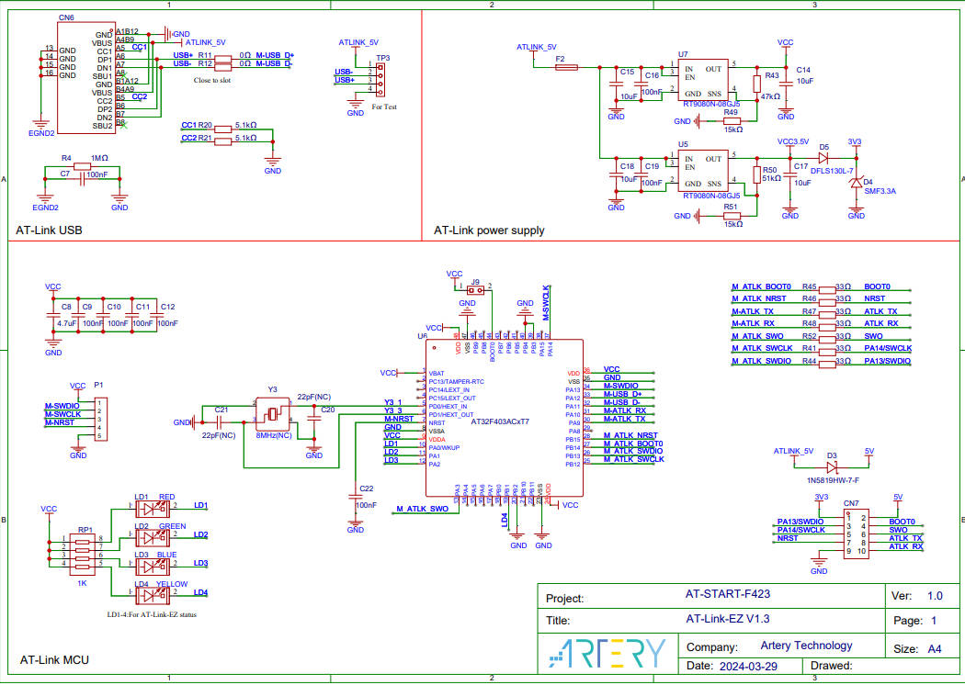Click the 'AT-Link USB' section label

point(49,230)
